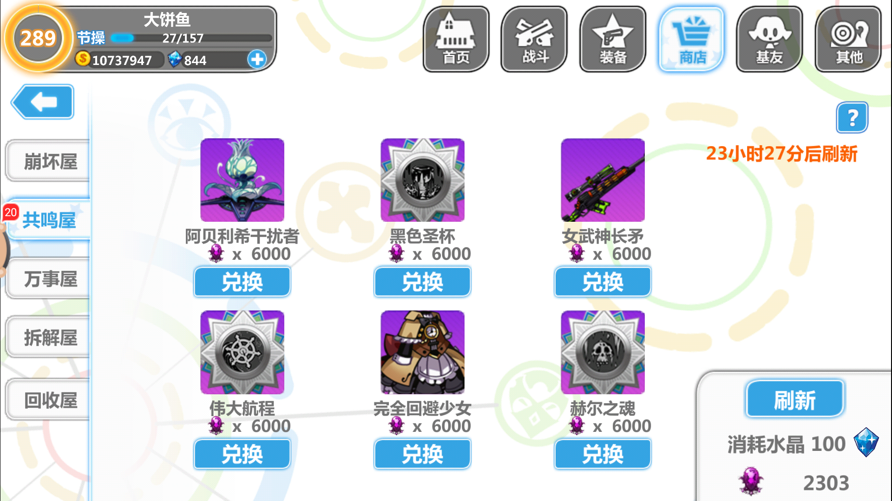This screenshot has width=892, height=501.
Task: Open the 首页 home icon
Action: click(456, 39)
